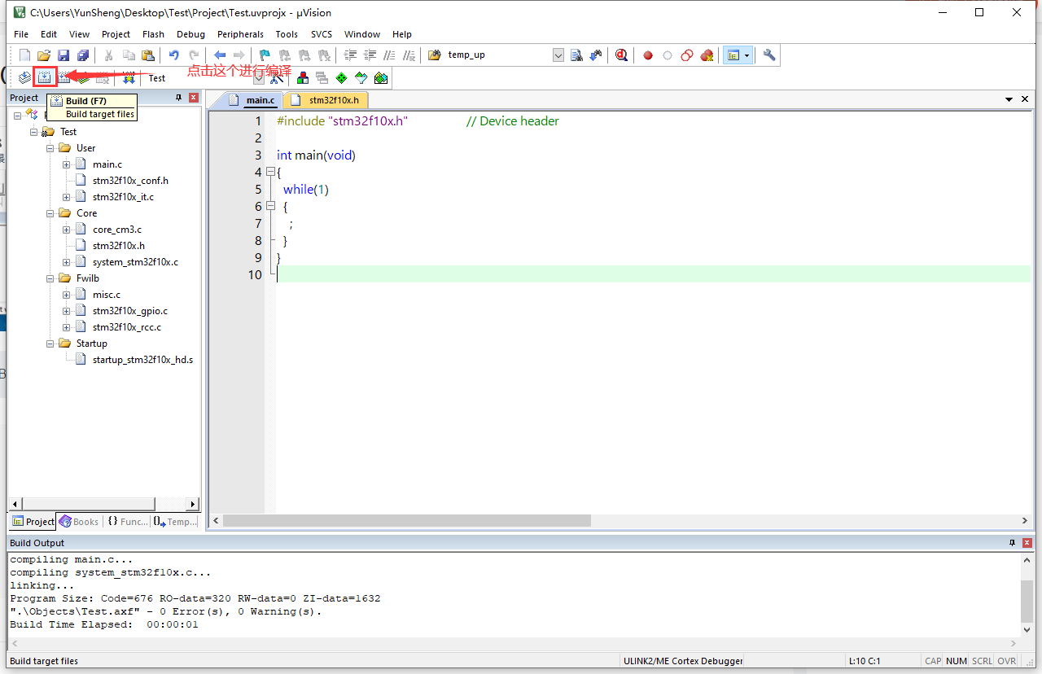This screenshot has width=1042, height=674.
Task: Select stm32f10x_conf.h in the project tree
Action: click(130, 181)
